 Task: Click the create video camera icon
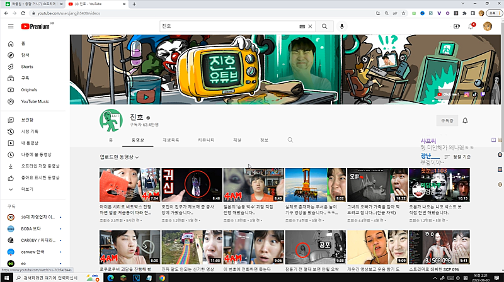coord(457,26)
